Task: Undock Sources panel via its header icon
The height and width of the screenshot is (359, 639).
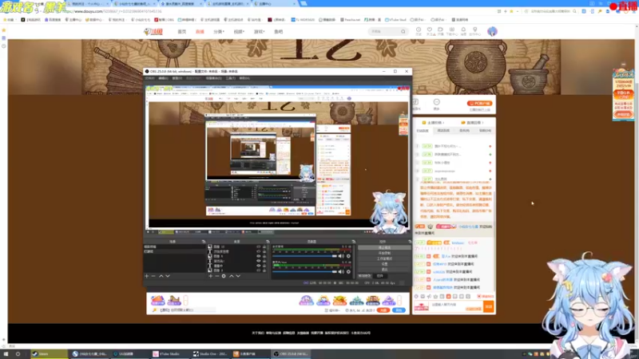Action: (x=268, y=242)
